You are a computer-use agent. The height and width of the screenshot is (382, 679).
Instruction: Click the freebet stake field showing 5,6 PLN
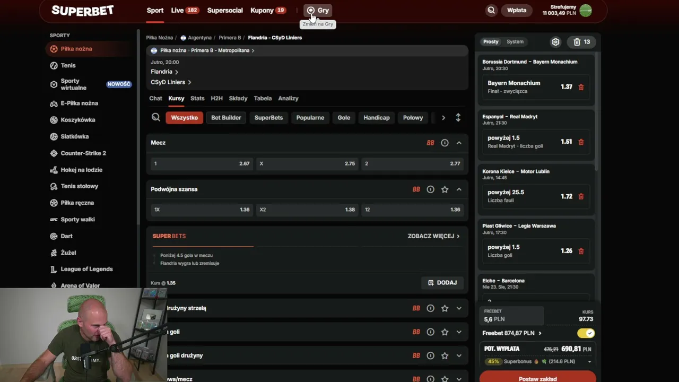click(513, 316)
